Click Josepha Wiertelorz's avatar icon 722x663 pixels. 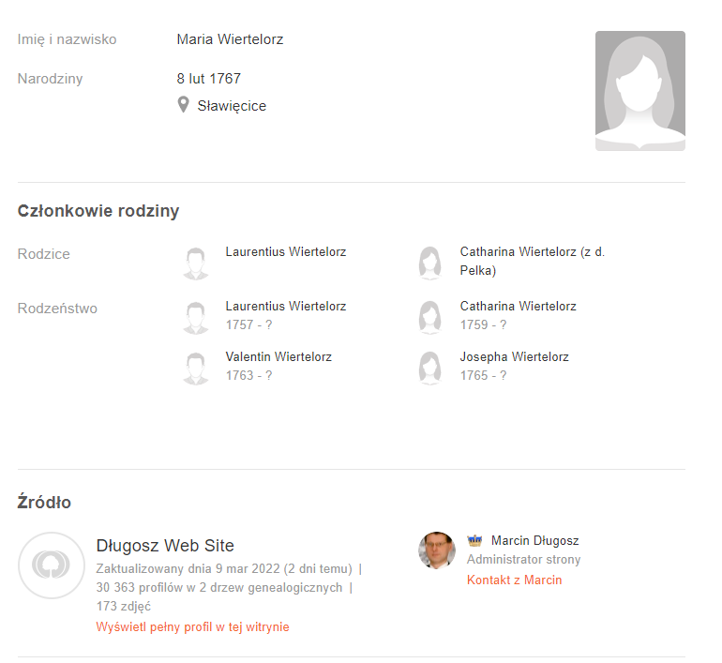pos(429,369)
